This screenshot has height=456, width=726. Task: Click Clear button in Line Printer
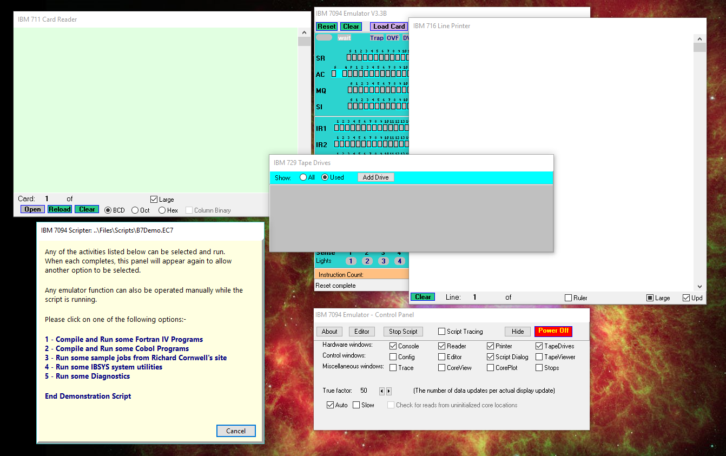(423, 297)
